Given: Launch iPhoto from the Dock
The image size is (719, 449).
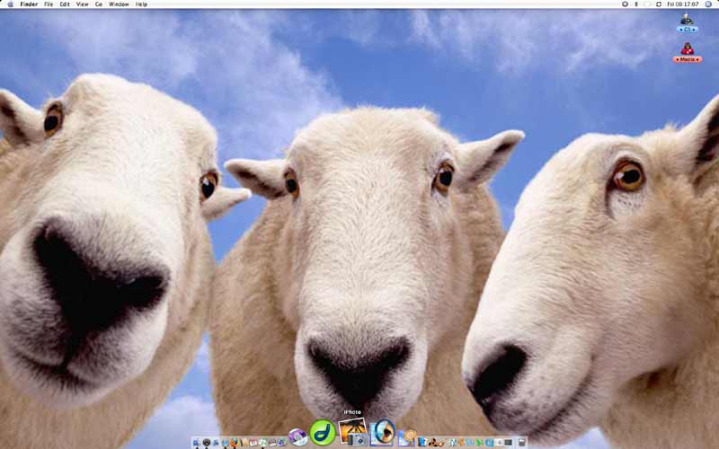Looking at the screenshot, I should (x=352, y=432).
